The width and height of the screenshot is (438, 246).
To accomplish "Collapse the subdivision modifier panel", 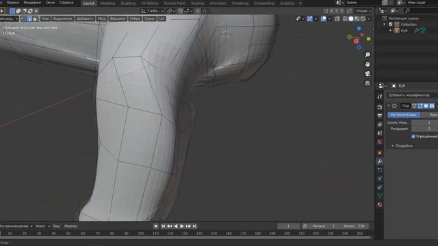I will pos(389,106).
